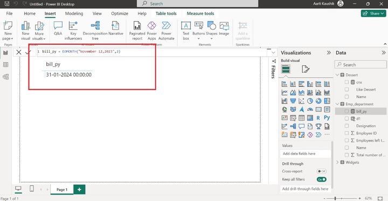Image resolution: width=388 pixels, height=201 pixels.
Task: Select the Map globe visual
Action: pos(285,109)
